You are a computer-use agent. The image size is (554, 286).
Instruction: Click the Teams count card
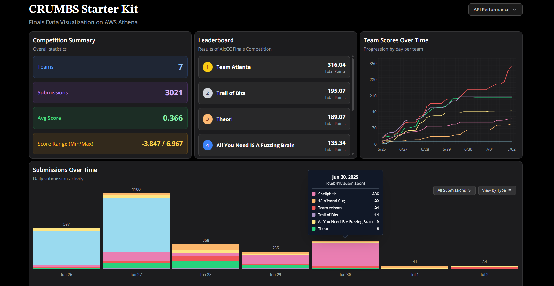tap(110, 67)
